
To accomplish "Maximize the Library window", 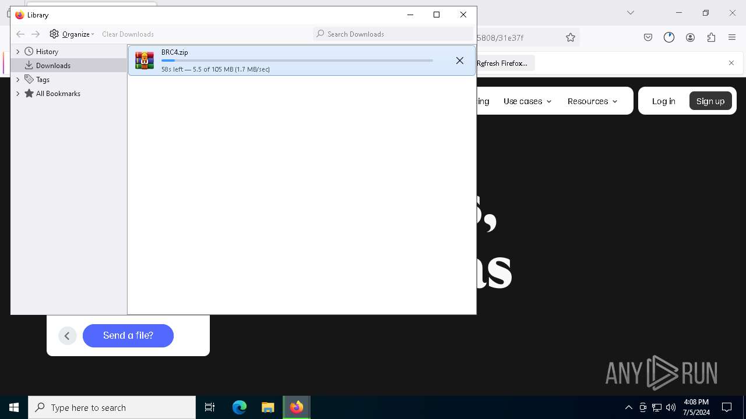I will point(437,15).
